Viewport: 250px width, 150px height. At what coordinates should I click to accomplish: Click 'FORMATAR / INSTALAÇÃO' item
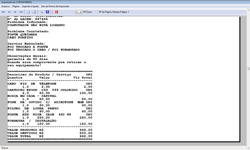[x=32, y=121]
